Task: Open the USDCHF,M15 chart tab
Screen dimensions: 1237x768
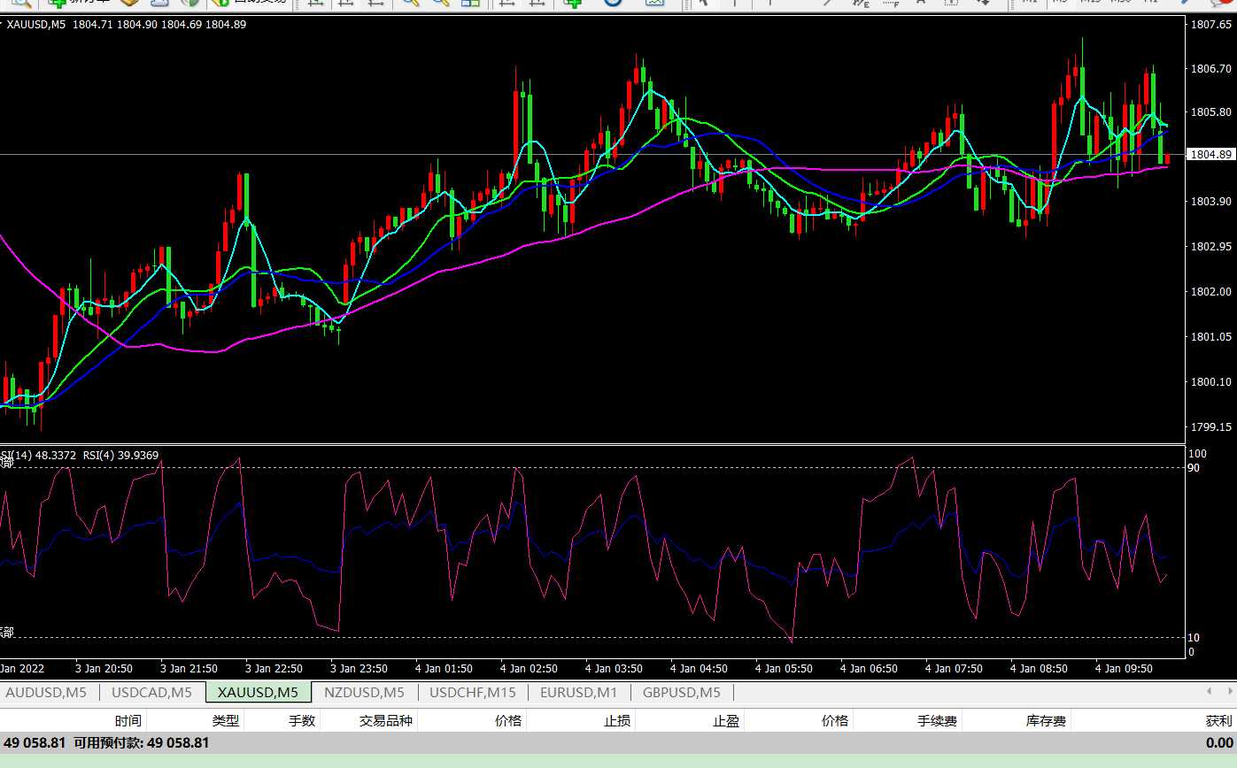Action: click(x=473, y=692)
